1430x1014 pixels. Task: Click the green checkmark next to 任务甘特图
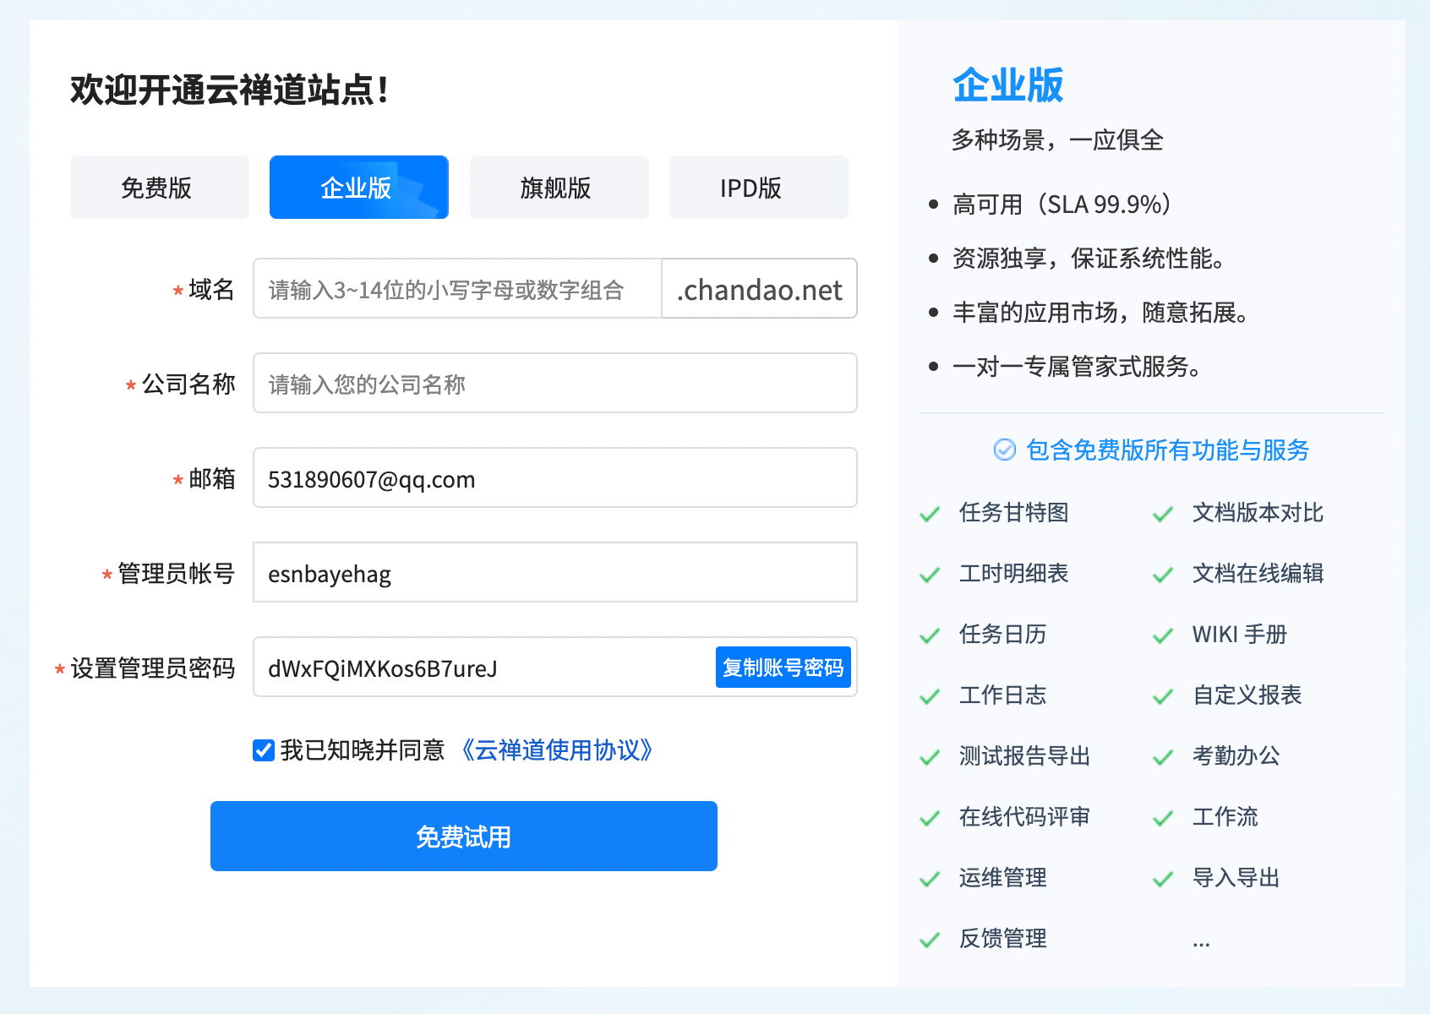pyautogui.click(x=930, y=514)
